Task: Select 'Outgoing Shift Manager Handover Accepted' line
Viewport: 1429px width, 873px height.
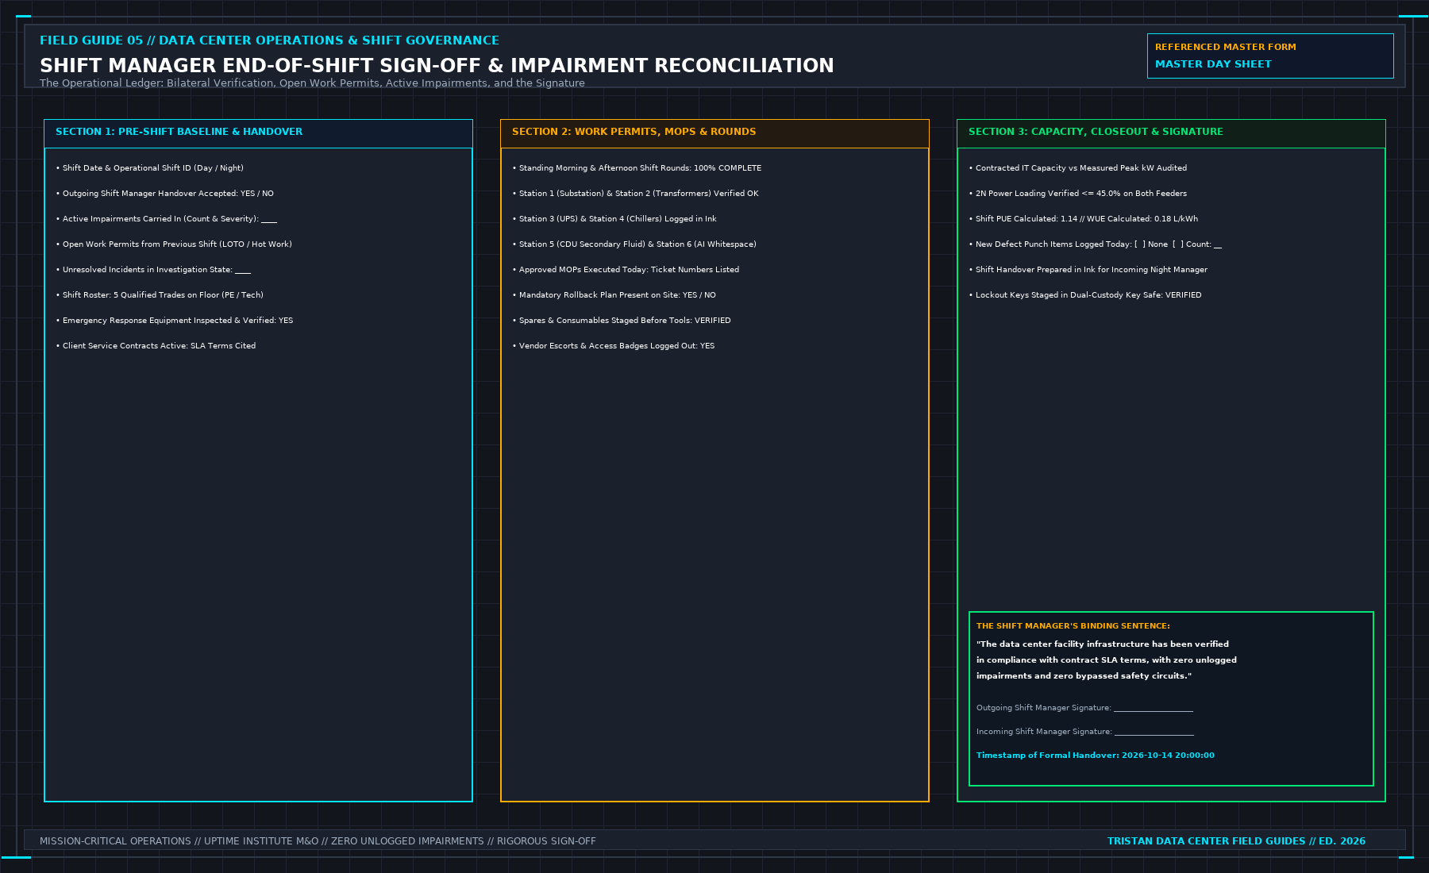Action: [x=165, y=194]
